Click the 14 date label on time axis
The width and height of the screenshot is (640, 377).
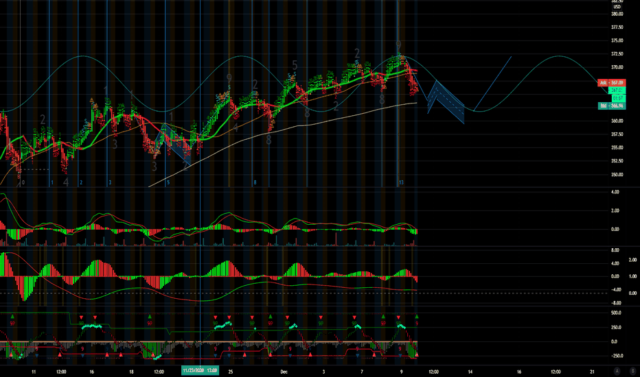tap(470, 372)
